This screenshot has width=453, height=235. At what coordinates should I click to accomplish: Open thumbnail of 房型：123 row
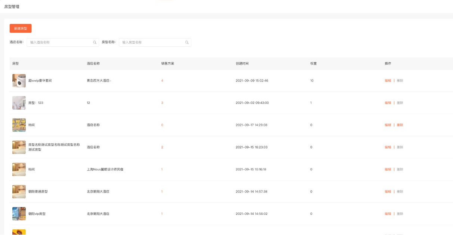coord(19,103)
